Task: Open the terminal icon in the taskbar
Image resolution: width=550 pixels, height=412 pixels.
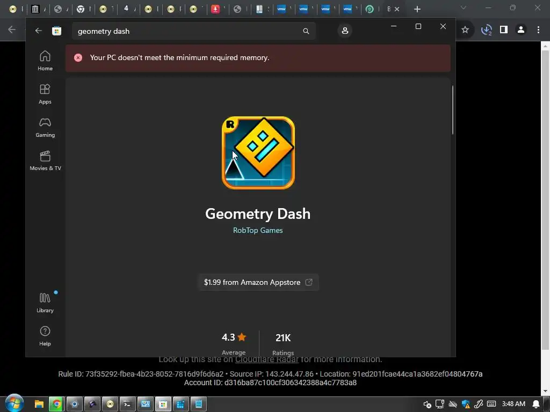Action: 127,404
